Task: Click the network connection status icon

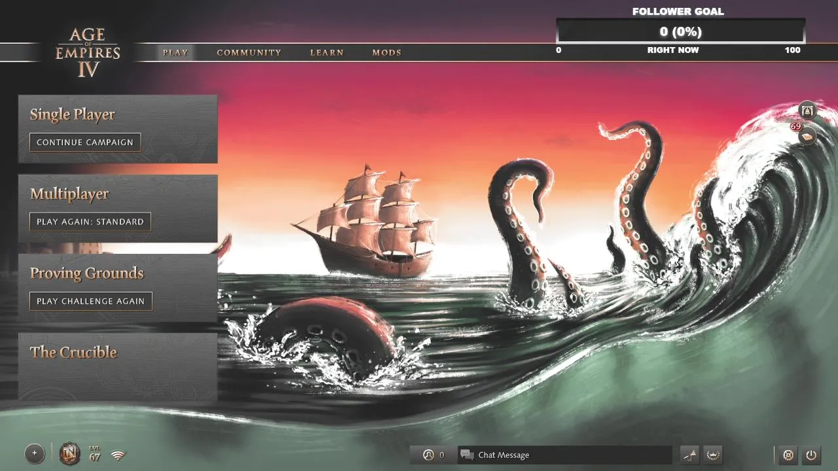Action: click(118, 455)
